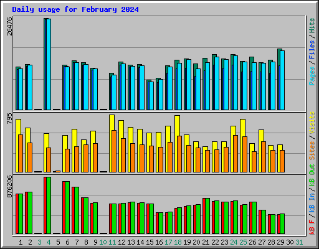
Task: Select the green kB Out bar for day 6
Action: (x=67, y=207)
